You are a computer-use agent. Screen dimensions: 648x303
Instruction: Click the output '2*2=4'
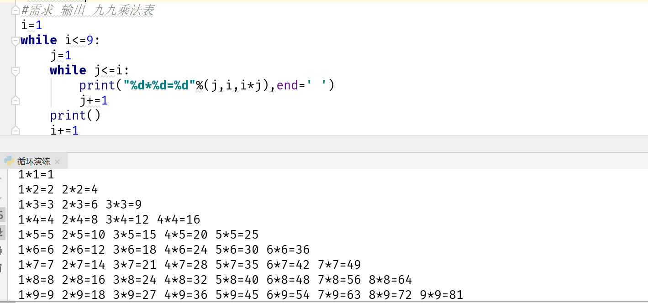coord(80,189)
